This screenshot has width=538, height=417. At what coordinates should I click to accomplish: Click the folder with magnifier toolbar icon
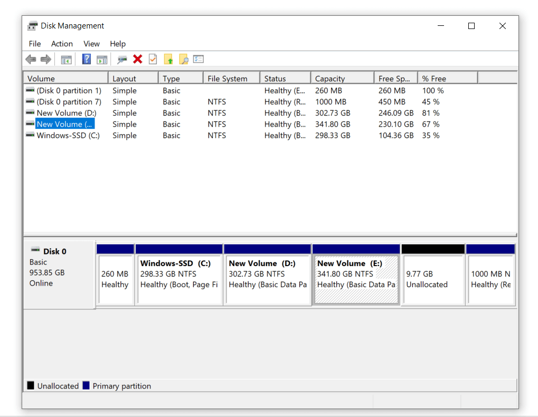click(x=184, y=59)
